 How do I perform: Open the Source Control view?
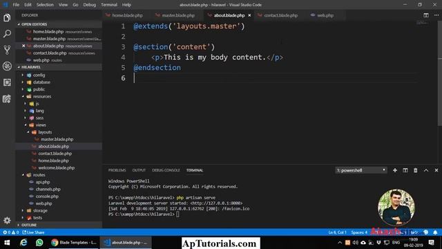(x=7, y=50)
